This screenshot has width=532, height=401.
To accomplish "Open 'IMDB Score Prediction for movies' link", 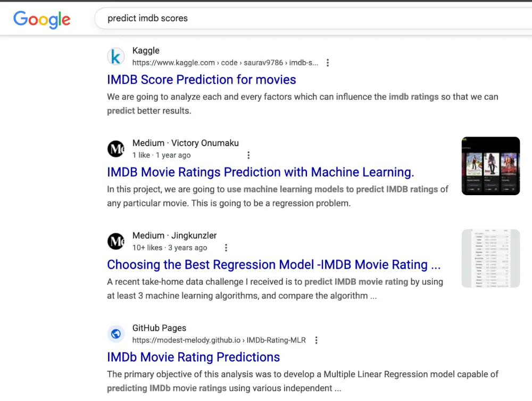I will pos(202,80).
